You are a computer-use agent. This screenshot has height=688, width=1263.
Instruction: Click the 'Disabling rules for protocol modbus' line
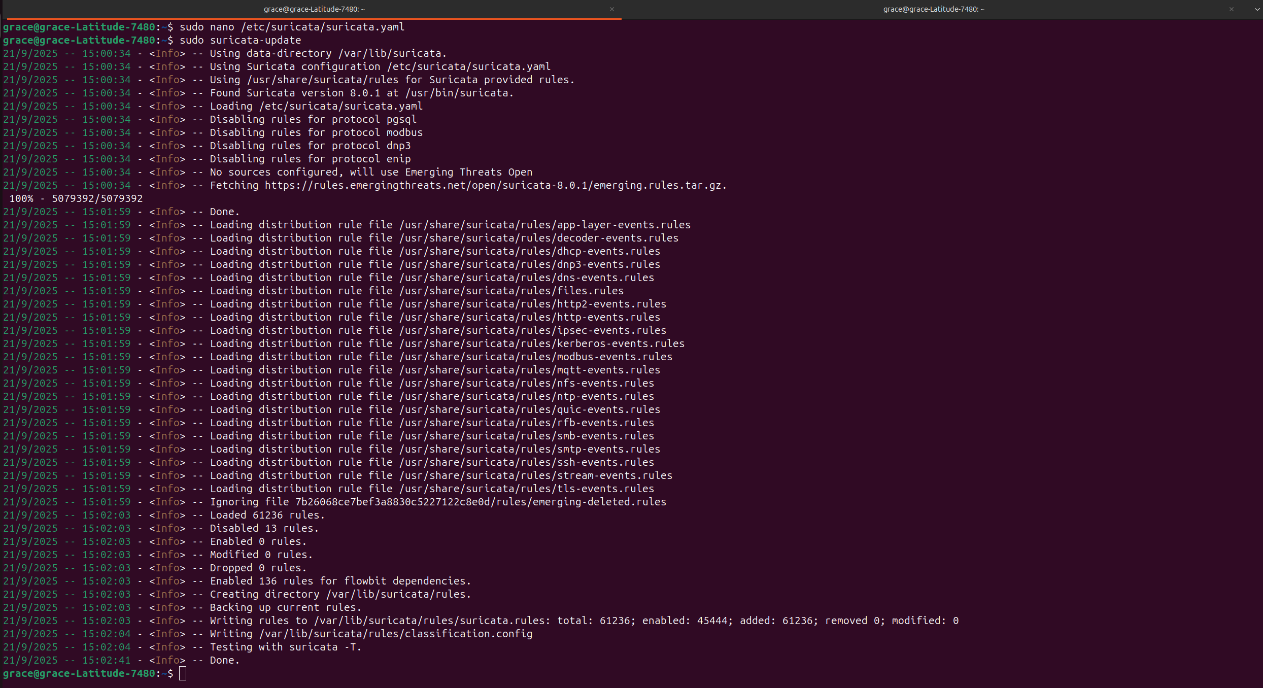coord(316,132)
